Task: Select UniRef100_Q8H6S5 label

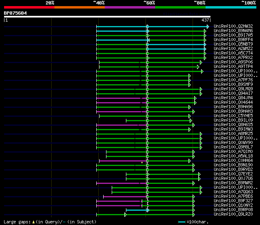Action: [x=233, y=125]
